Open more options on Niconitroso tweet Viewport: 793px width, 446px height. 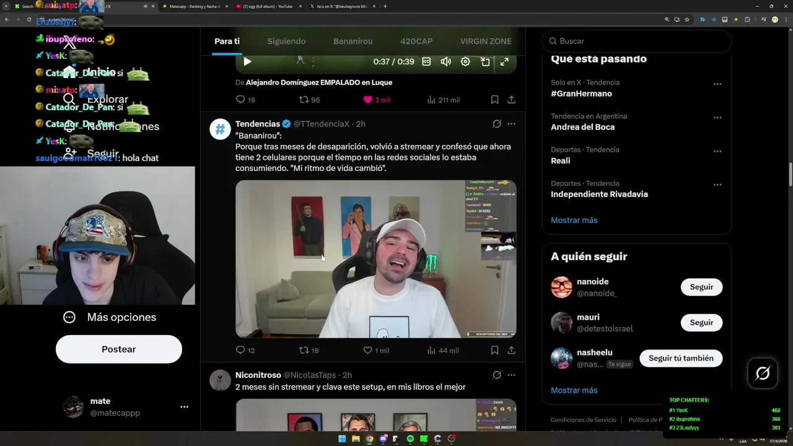pyautogui.click(x=511, y=375)
